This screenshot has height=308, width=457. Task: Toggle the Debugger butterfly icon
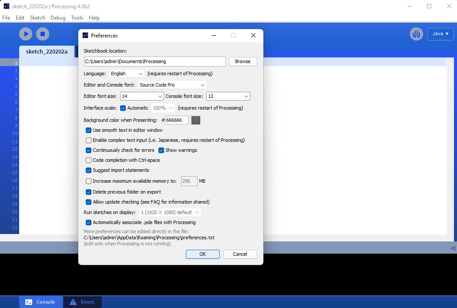(416, 34)
